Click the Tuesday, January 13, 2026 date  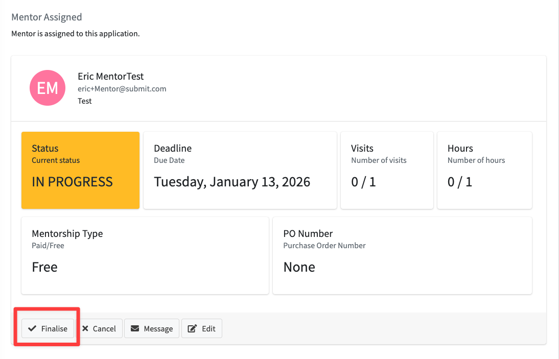(232, 182)
